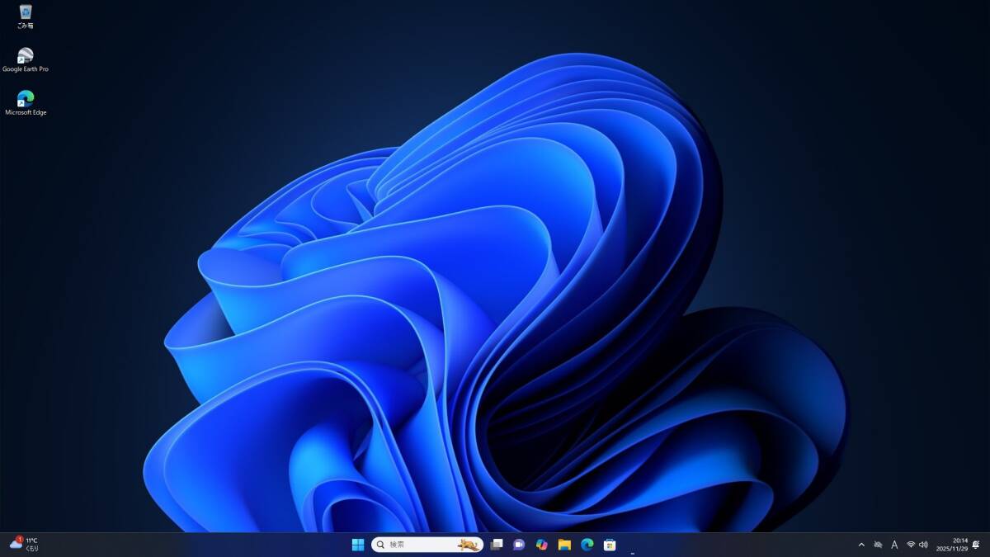Open Copilot from the taskbar
990x557 pixels.
(x=541, y=545)
